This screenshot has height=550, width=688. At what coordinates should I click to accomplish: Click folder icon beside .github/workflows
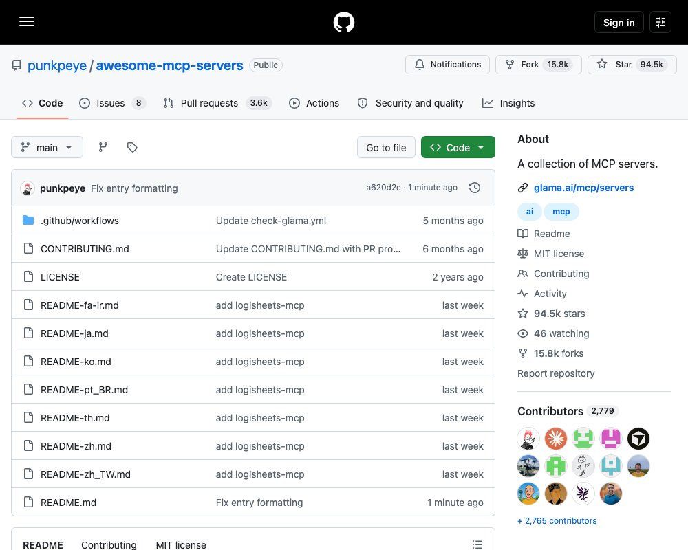coord(28,220)
